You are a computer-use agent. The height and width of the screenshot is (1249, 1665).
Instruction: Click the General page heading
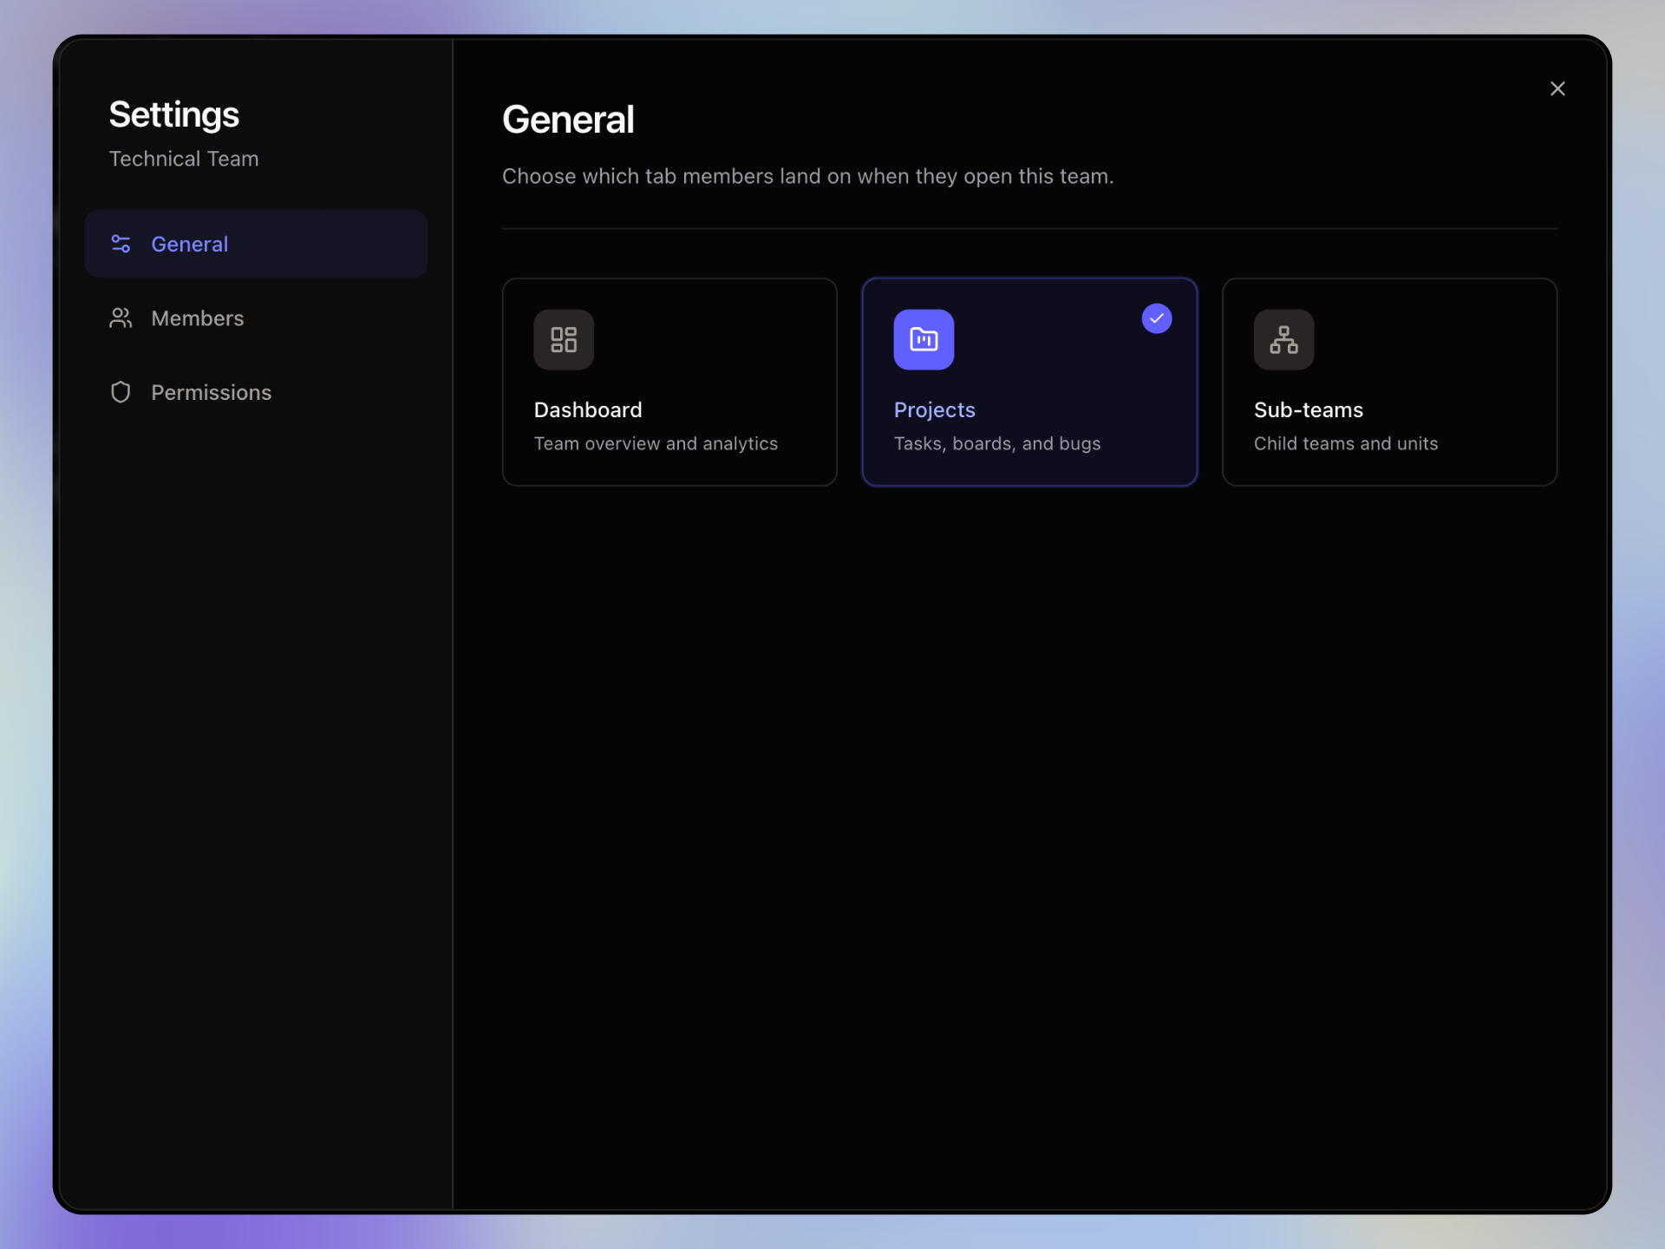568,120
